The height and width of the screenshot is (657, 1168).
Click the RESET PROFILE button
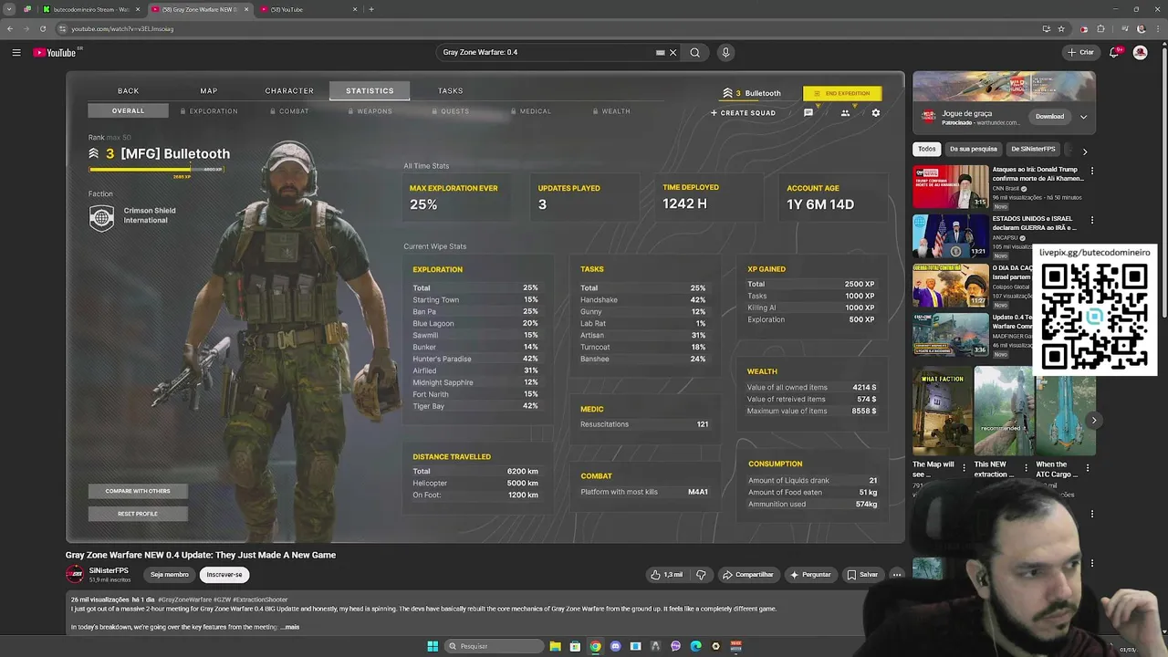pos(138,514)
